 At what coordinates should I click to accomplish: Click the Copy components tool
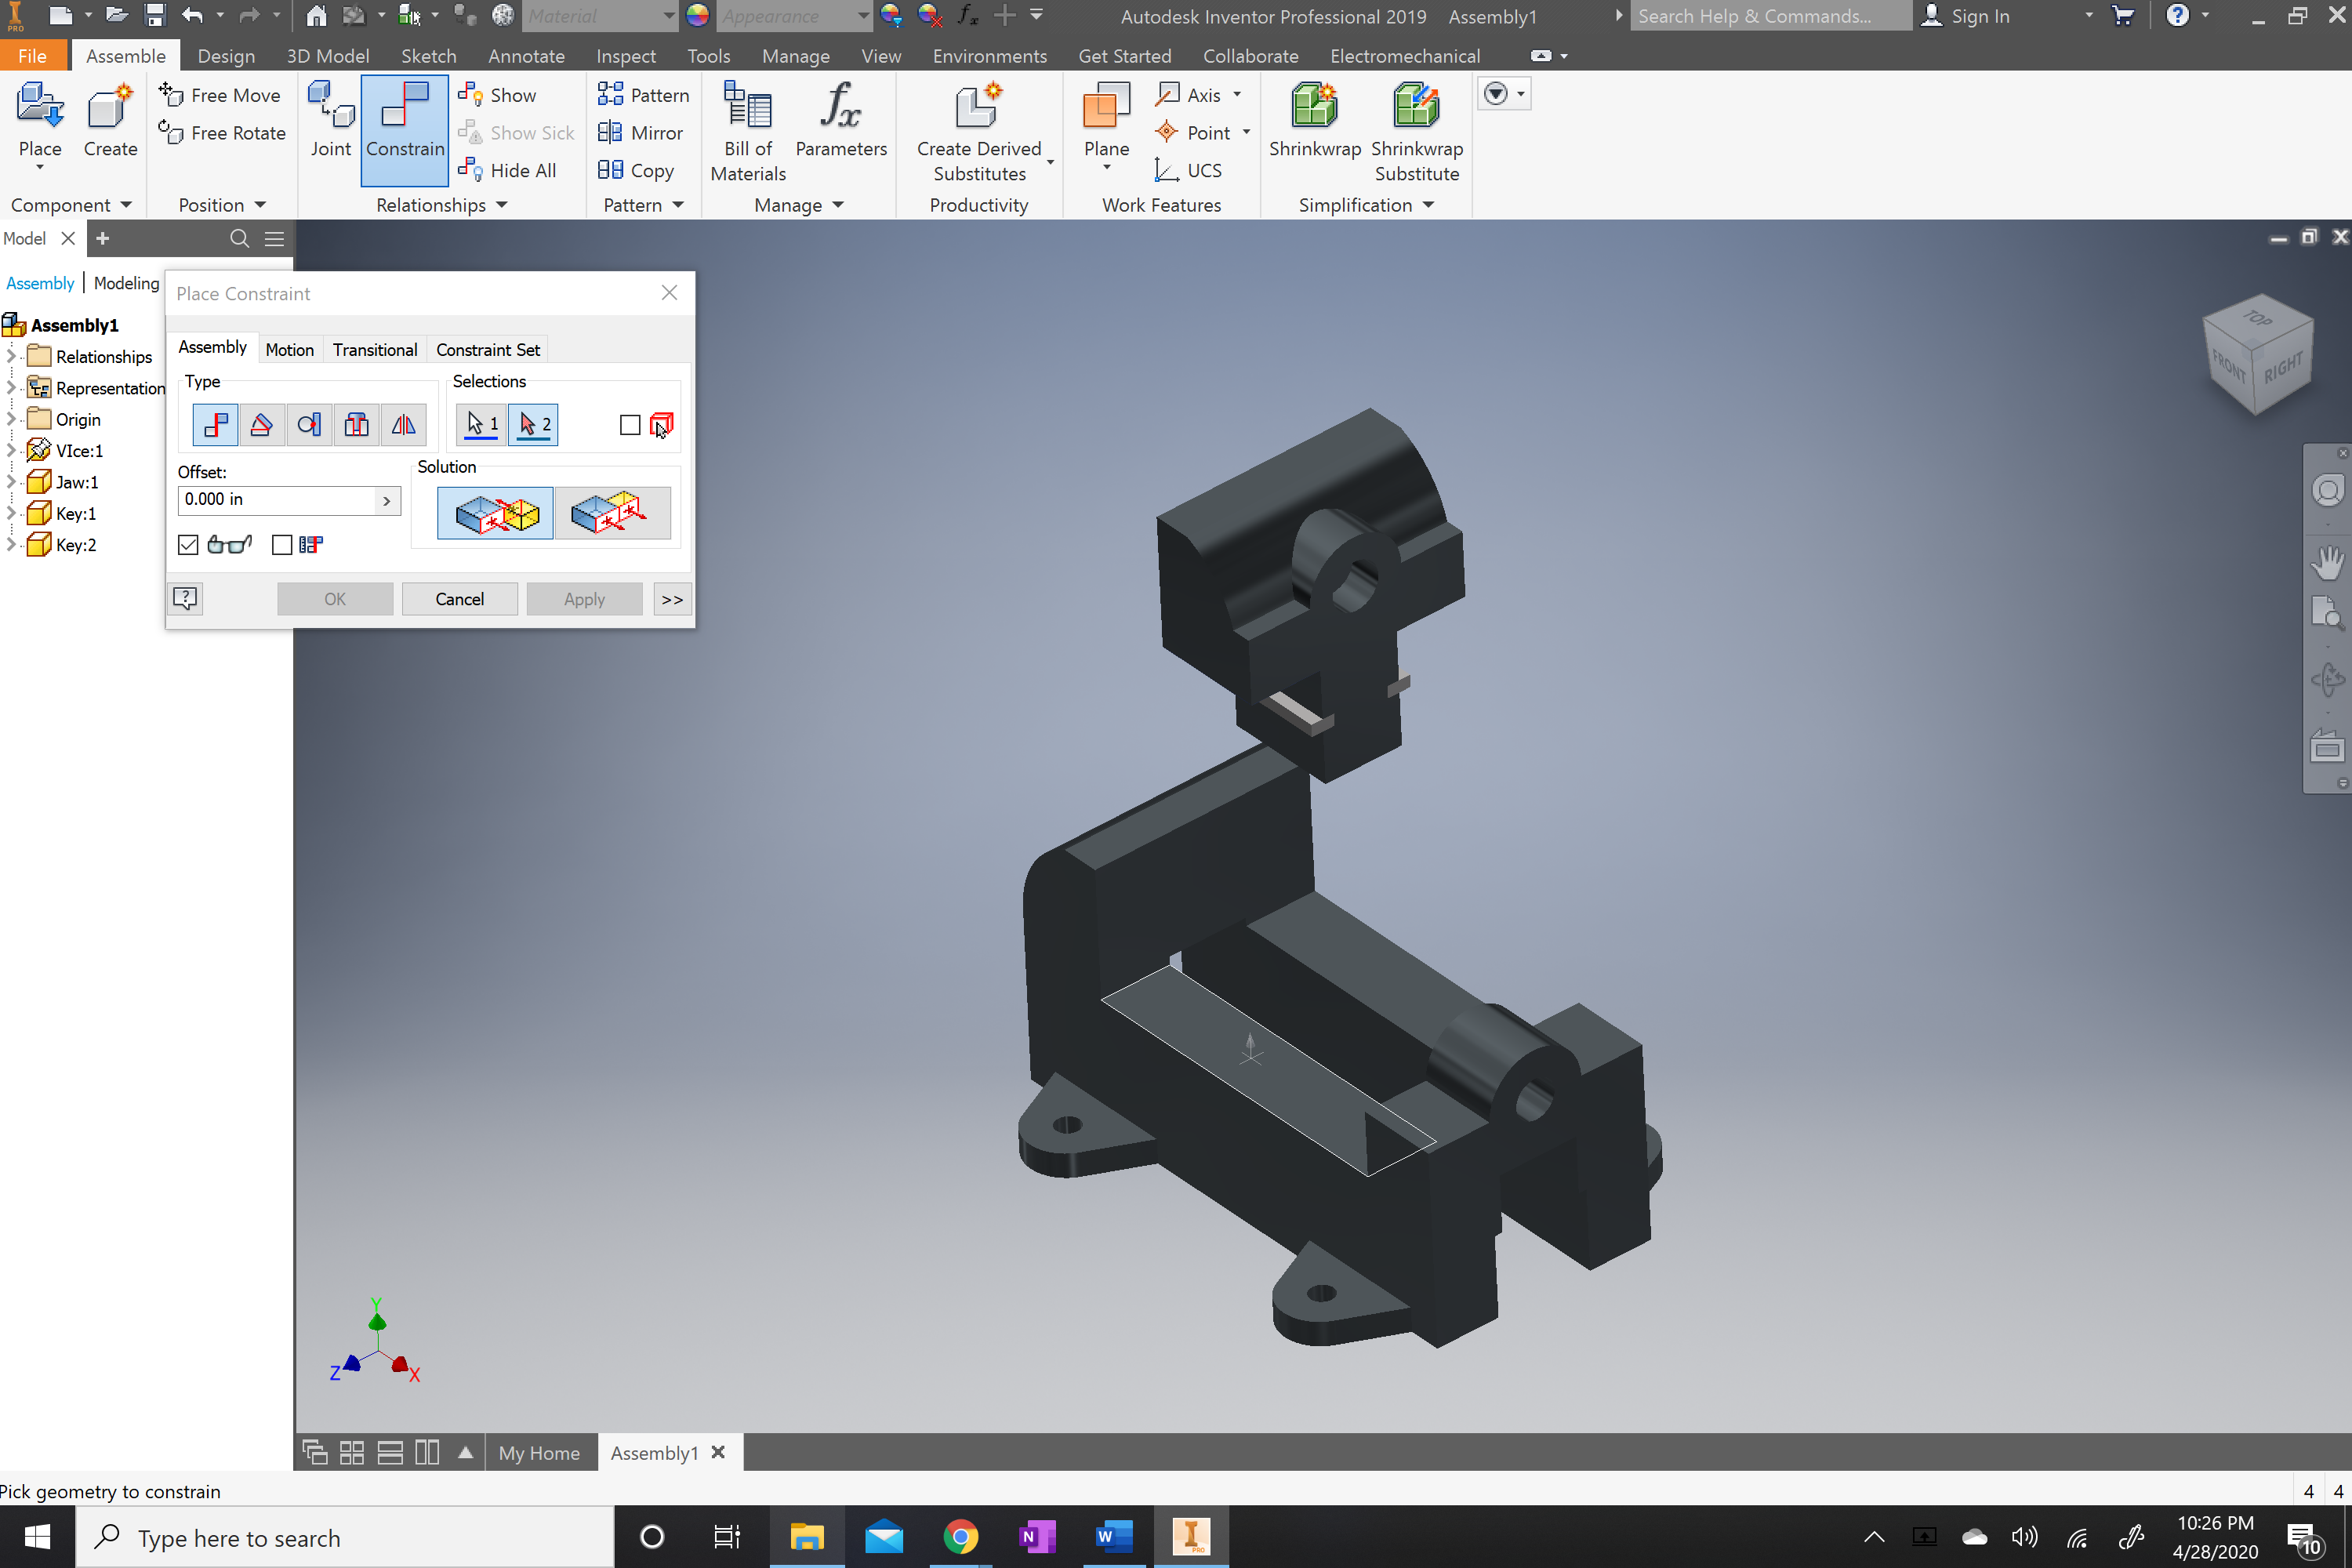click(636, 170)
